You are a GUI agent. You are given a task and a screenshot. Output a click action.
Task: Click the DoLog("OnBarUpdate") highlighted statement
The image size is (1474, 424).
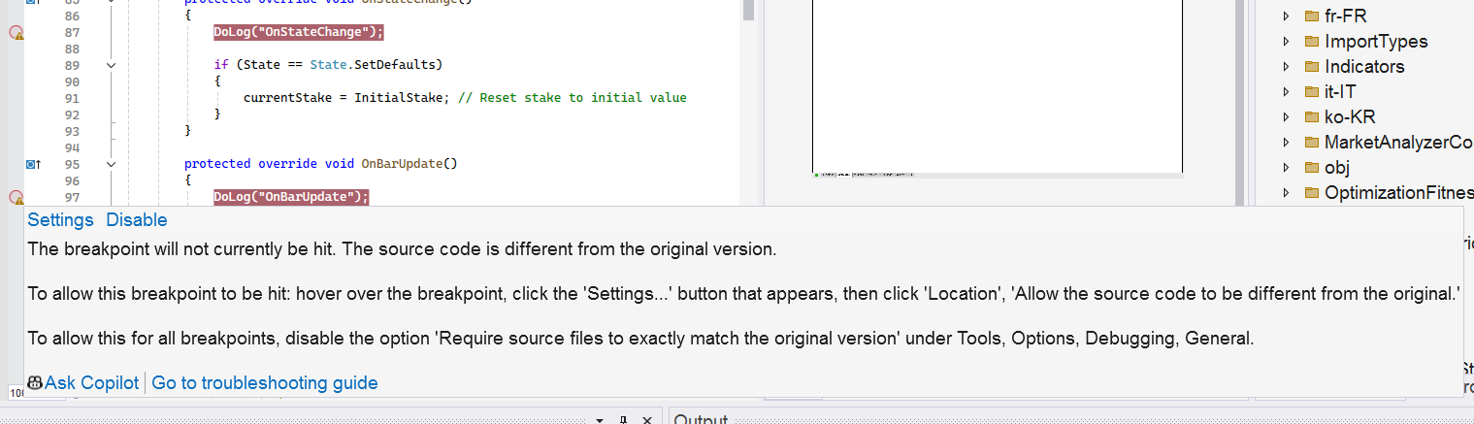click(292, 197)
